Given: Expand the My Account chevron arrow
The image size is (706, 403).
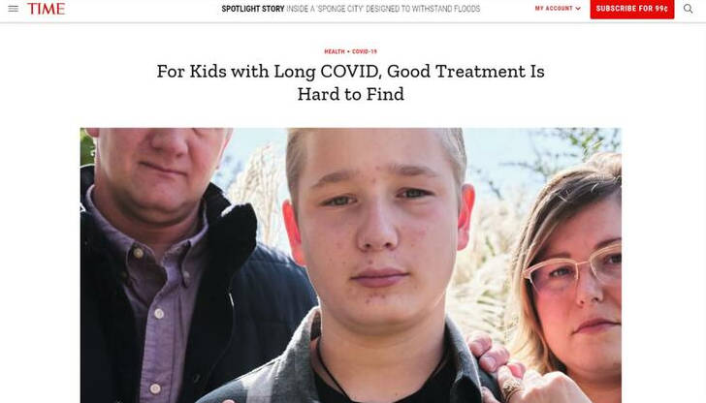Looking at the screenshot, I should click(x=578, y=9).
